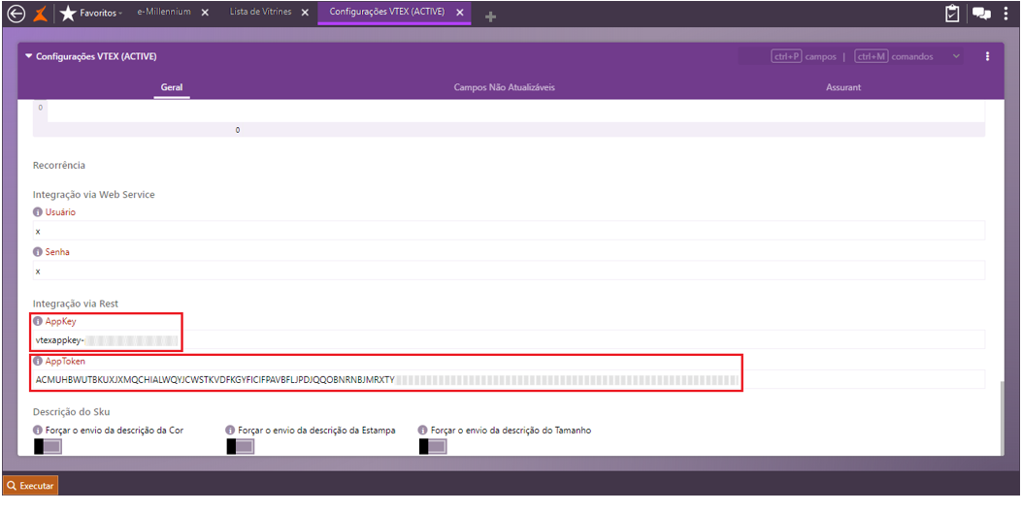Open the Favoritos dropdown
1022x512 pixels.
coord(101,13)
